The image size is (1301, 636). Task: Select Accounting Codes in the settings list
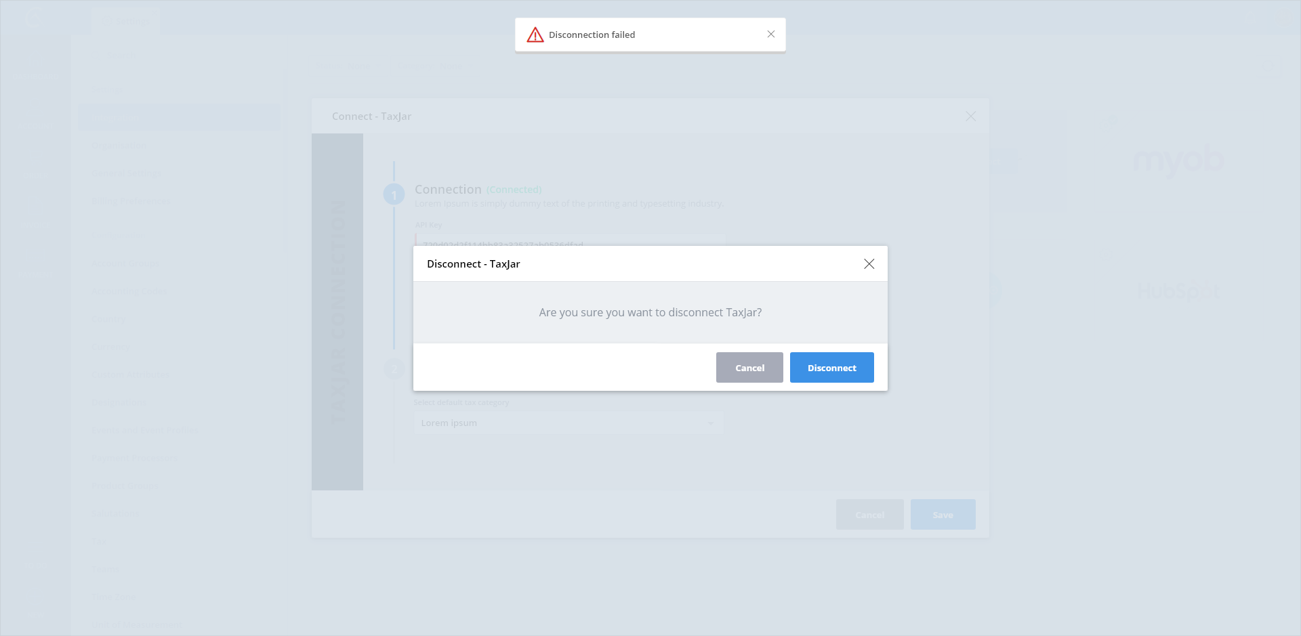pyautogui.click(x=129, y=291)
